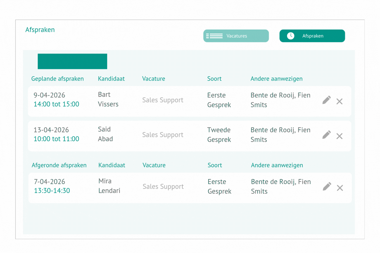Click the Afgeronde afspraken section header

pyautogui.click(x=59, y=165)
